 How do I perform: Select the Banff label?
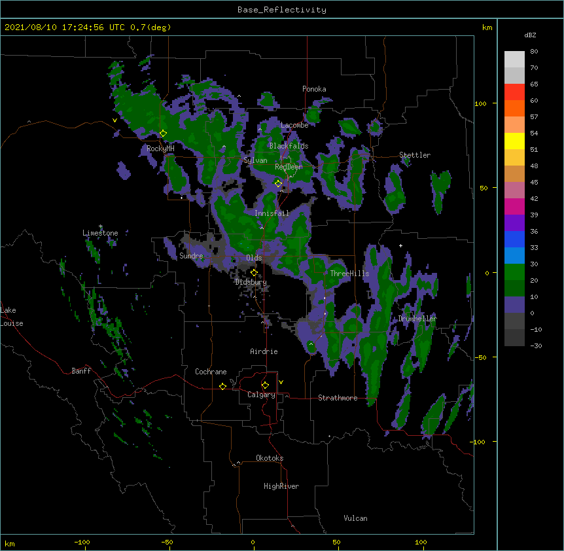click(x=81, y=371)
